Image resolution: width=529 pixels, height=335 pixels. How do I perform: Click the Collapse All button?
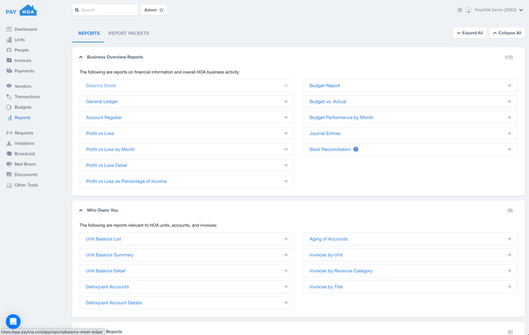pyautogui.click(x=506, y=33)
